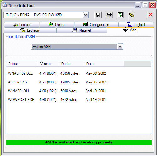Switch to the Disque tab
This screenshot has height=156, width=157.
click(57, 25)
